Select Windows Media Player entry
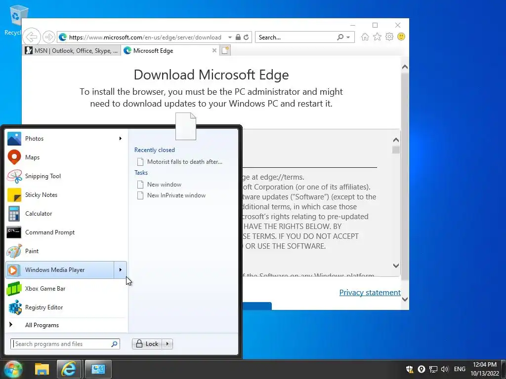The width and height of the screenshot is (506, 379). 60,270
